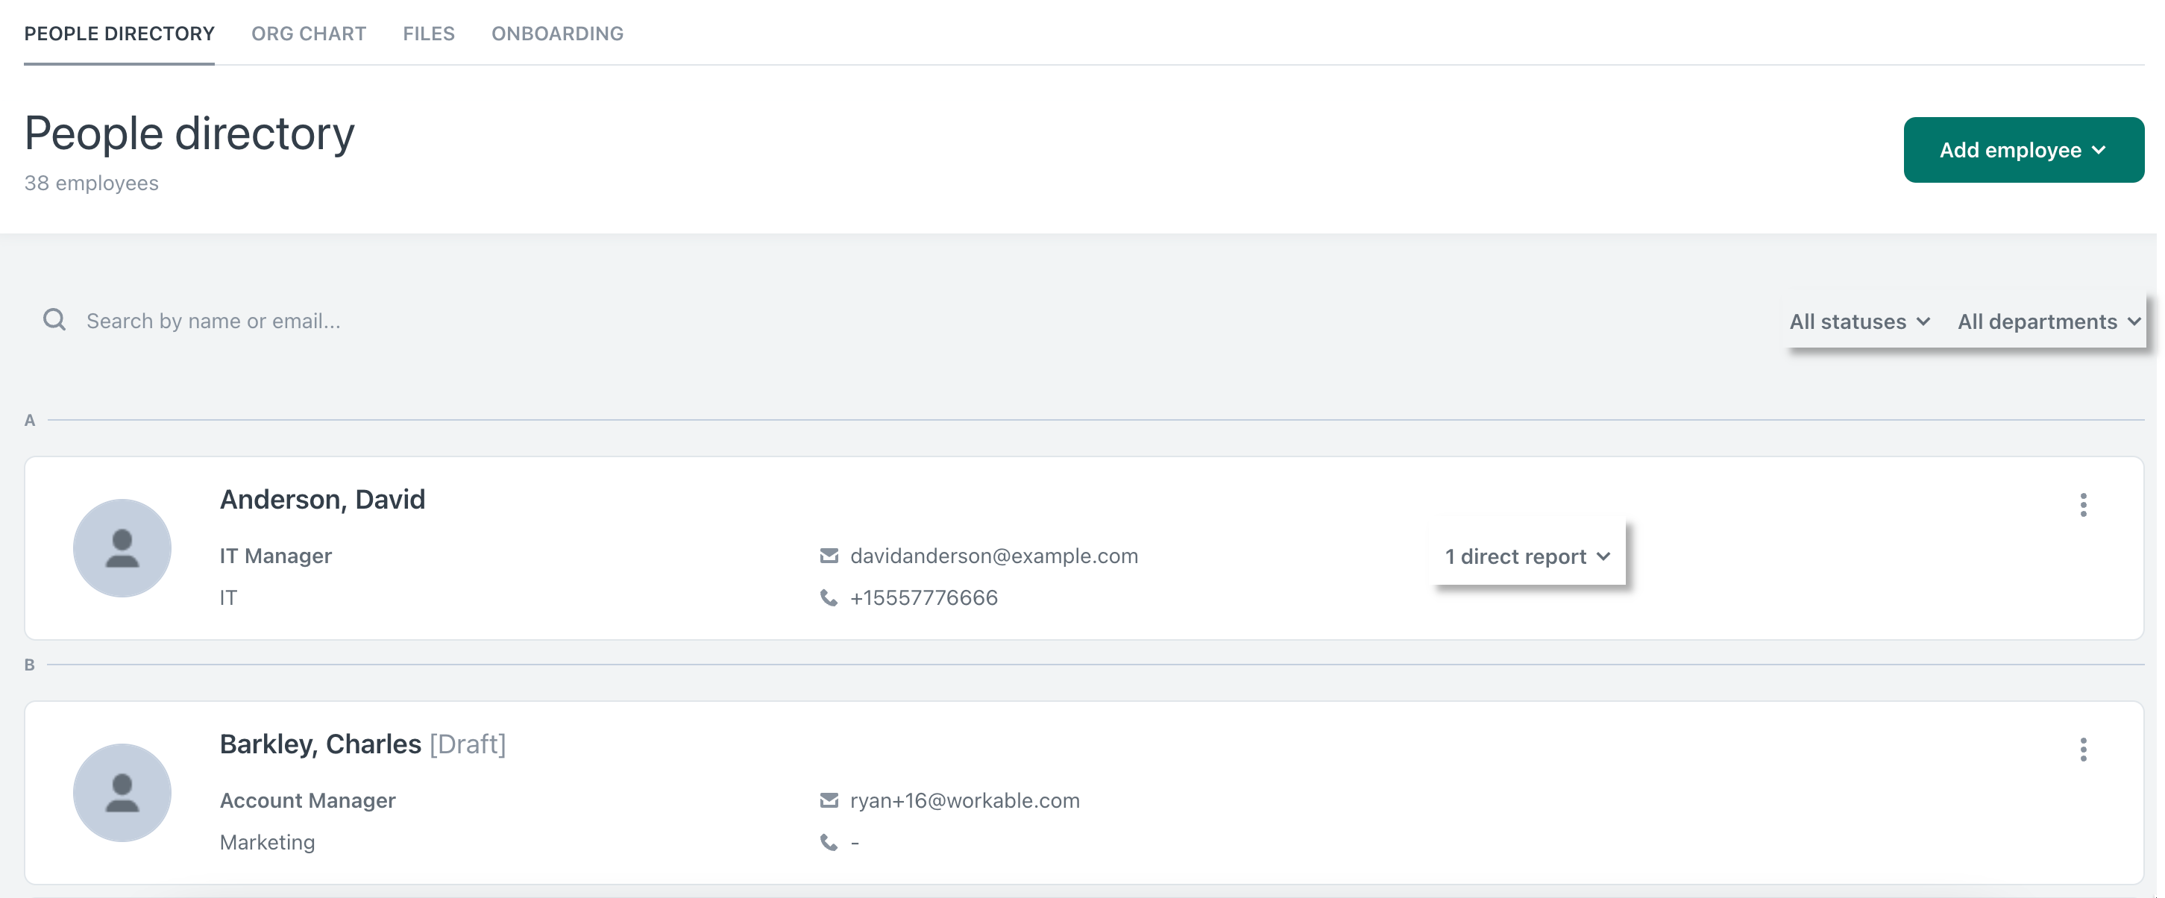
Task: Switch to the Org Chart tab
Action: pos(309,34)
